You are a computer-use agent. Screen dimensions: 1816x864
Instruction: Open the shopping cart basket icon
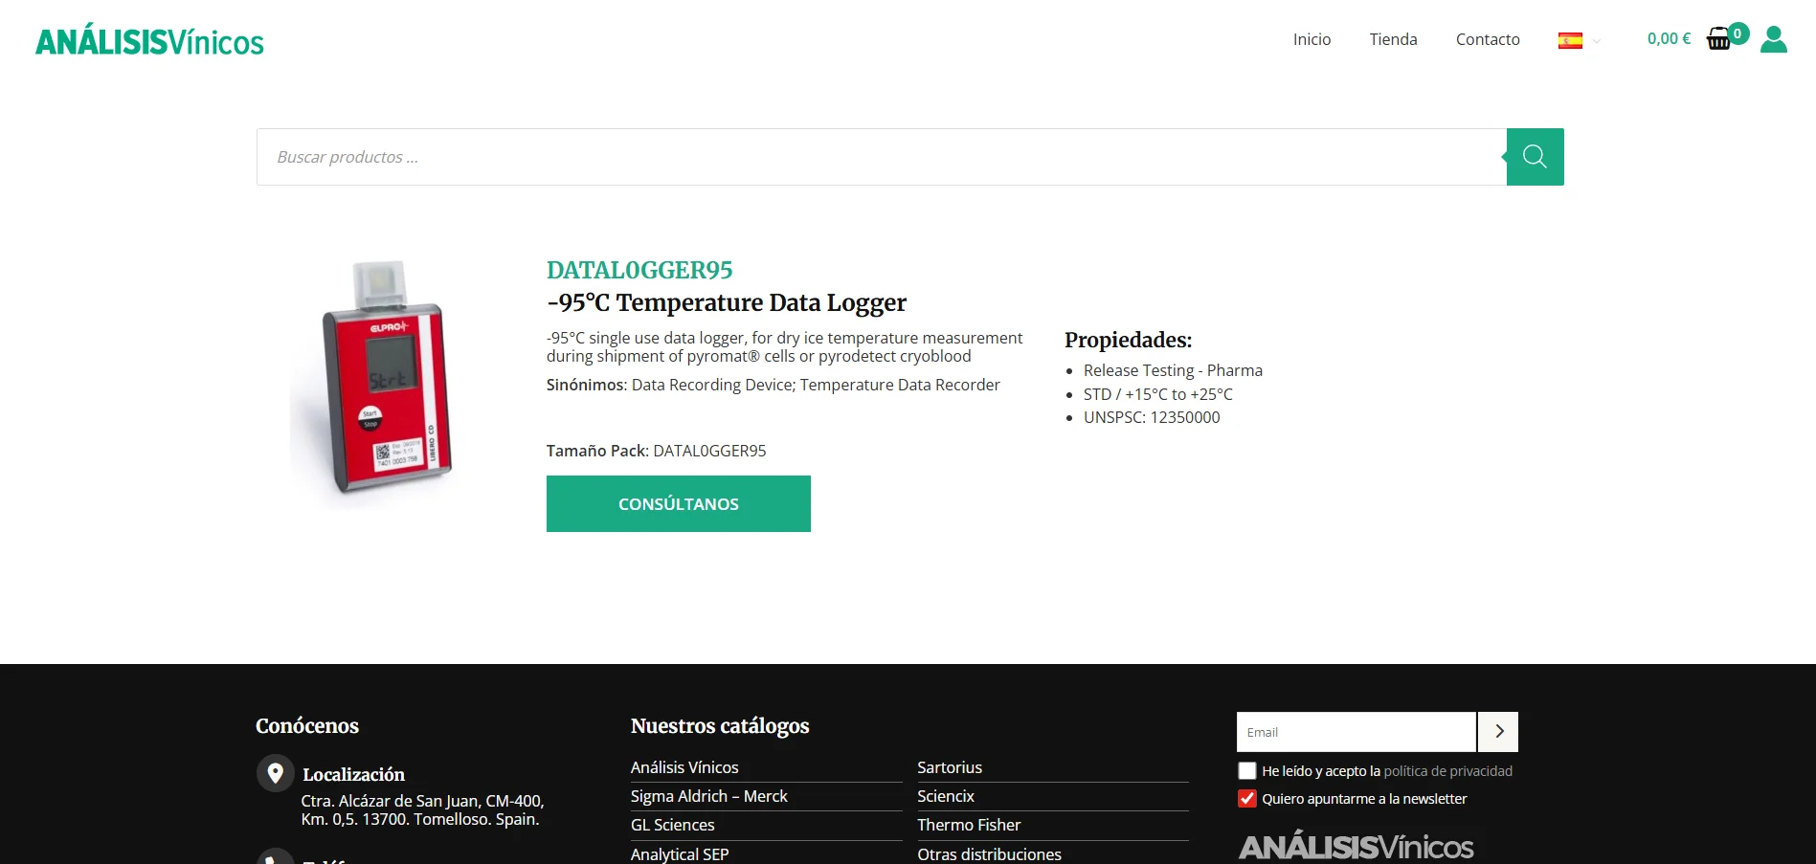click(1718, 38)
